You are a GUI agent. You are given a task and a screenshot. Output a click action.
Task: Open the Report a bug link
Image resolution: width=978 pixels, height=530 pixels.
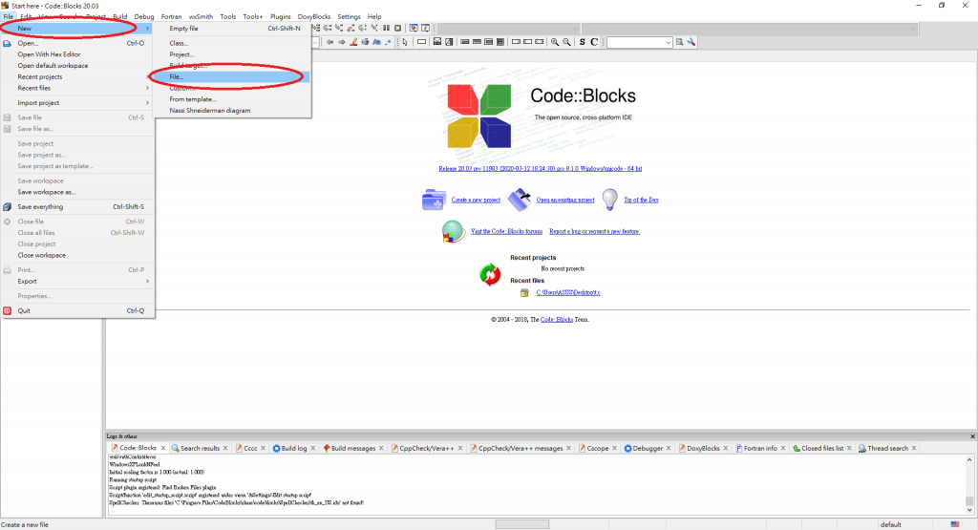click(x=594, y=231)
